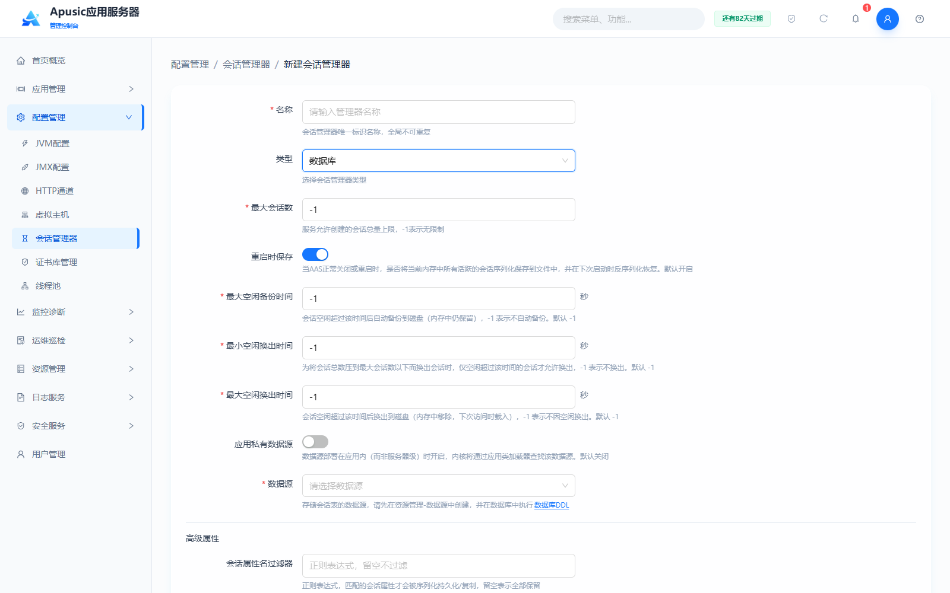The image size is (950, 593).
Task: Open the notification bell icon
Action: 856,19
